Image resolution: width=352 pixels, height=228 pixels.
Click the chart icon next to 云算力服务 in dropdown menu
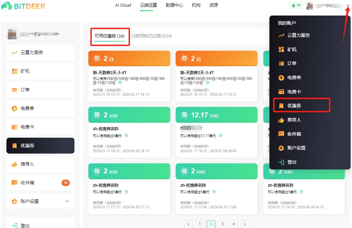pyautogui.click(x=281, y=36)
